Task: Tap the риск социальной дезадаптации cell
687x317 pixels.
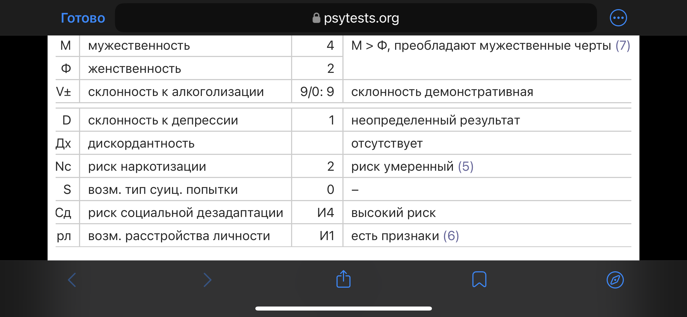Action: coord(185,213)
